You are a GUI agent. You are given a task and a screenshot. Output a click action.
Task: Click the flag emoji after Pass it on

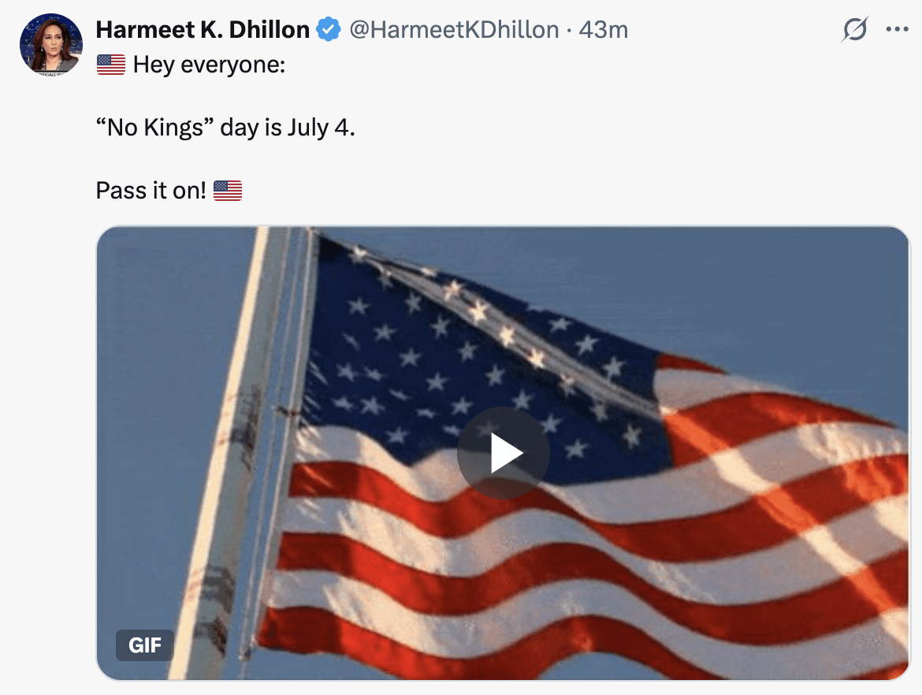[x=228, y=191]
